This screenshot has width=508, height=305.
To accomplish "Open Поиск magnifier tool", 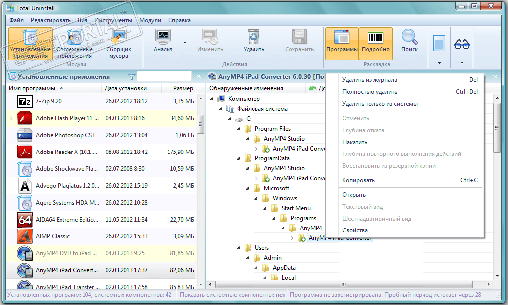I will (x=409, y=41).
